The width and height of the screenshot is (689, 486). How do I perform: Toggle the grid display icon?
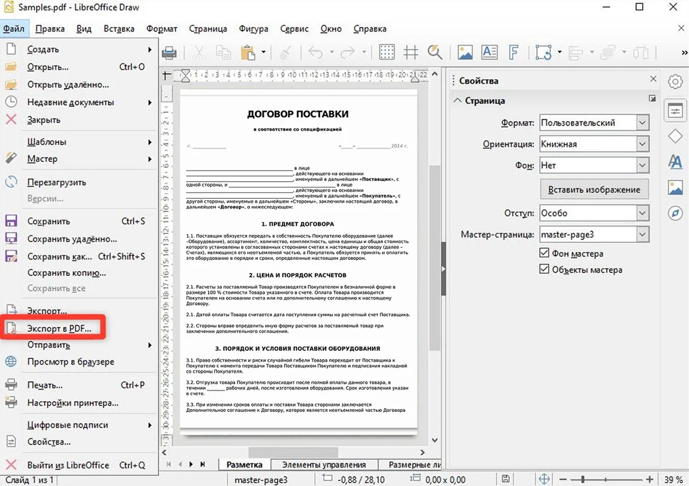387,52
